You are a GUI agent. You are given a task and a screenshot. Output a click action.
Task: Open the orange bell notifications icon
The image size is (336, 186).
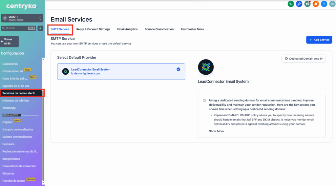click(x=316, y=4)
